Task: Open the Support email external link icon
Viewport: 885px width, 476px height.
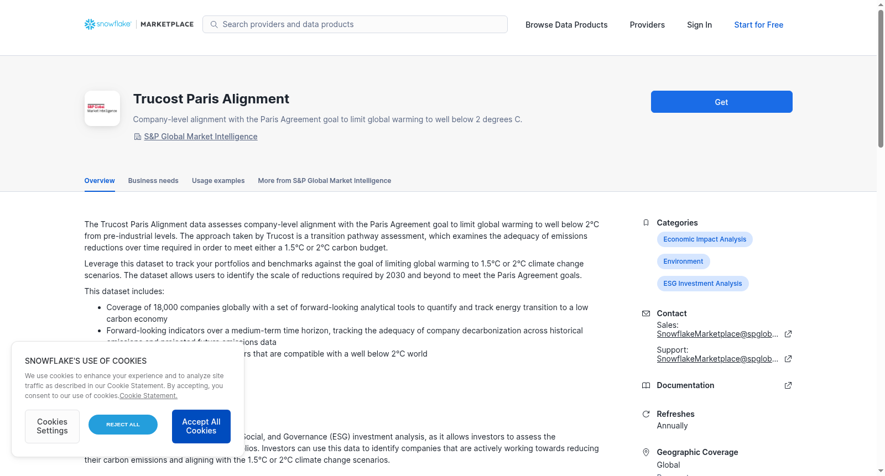Action: click(x=788, y=359)
